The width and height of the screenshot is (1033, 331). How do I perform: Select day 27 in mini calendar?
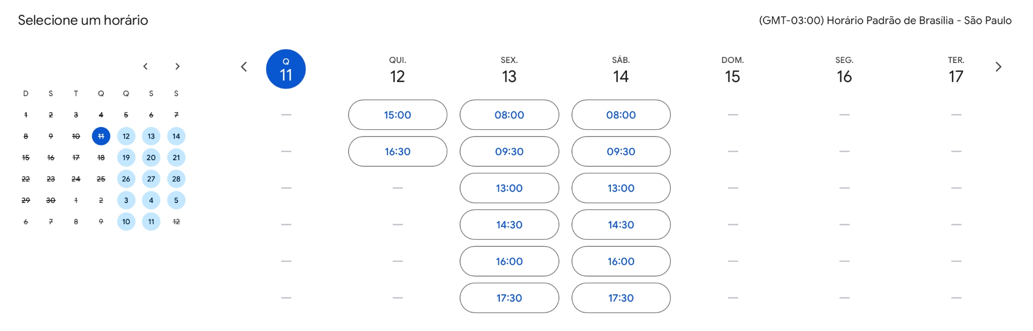(151, 179)
